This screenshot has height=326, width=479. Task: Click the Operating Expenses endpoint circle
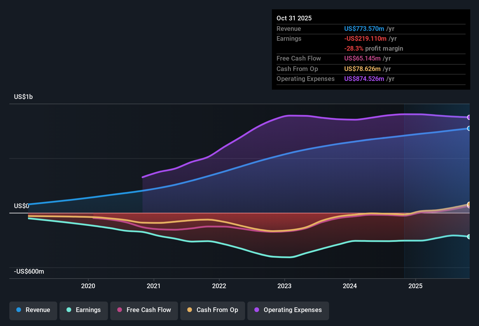(x=469, y=118)
